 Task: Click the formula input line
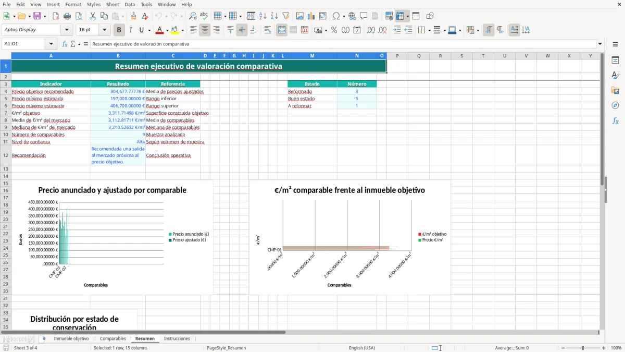[x=343, y=44]
